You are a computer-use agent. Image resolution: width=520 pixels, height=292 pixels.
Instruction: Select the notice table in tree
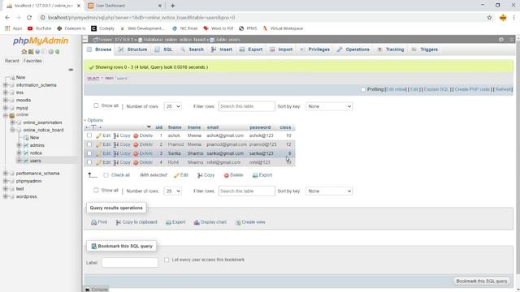point(36,153)
